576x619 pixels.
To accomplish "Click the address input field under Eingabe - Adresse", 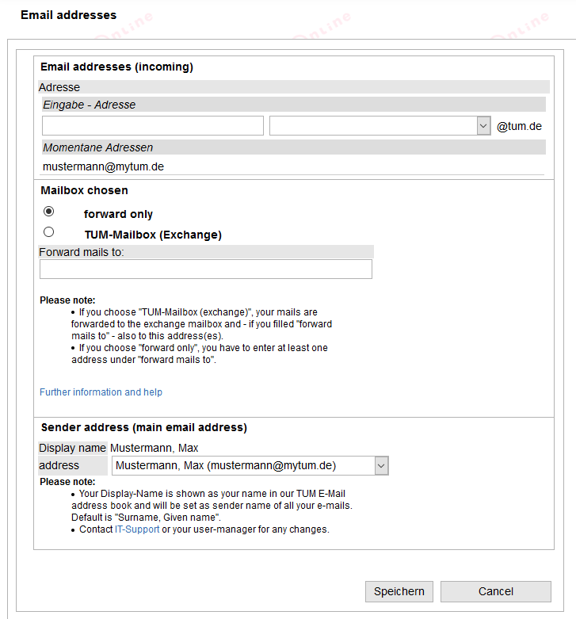I will pos(152,126).
